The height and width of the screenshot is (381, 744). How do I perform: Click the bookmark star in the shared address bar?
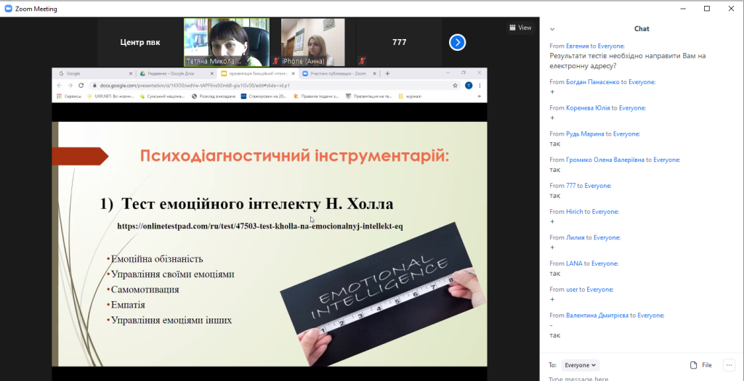pos(455,85)
